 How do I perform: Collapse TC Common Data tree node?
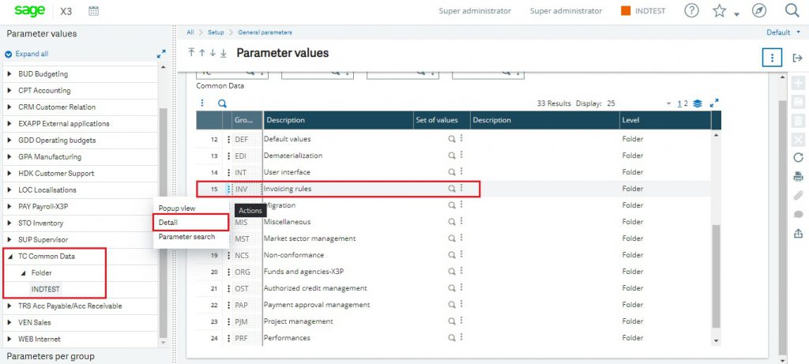[x=9, y=257]
